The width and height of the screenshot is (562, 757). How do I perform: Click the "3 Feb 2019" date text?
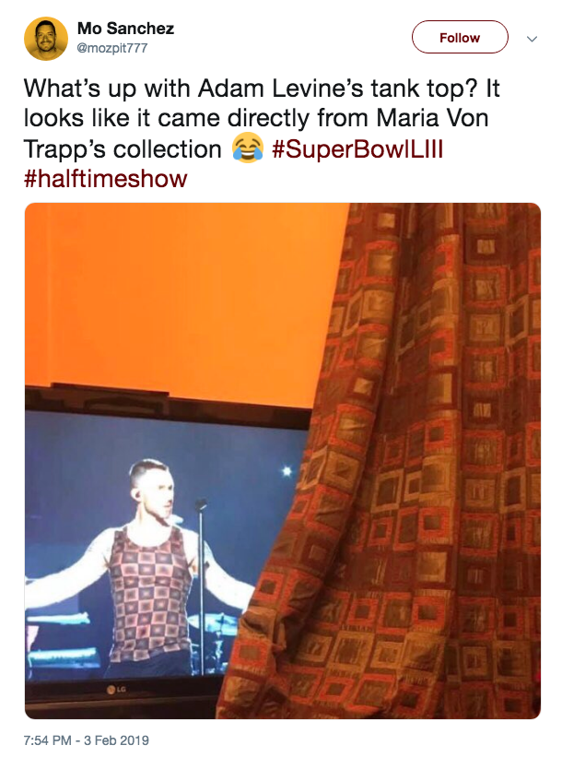[116, 740]
